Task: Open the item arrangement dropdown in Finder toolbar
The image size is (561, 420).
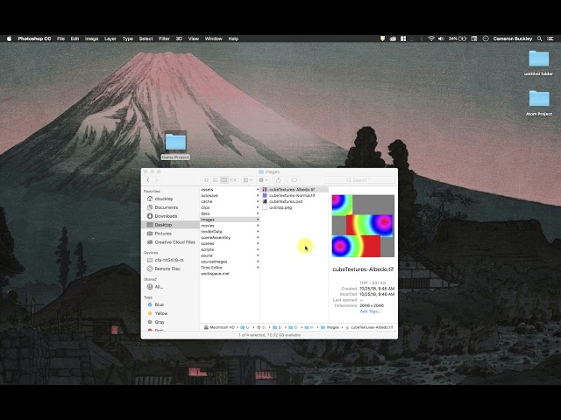Action: click(247, 180)
